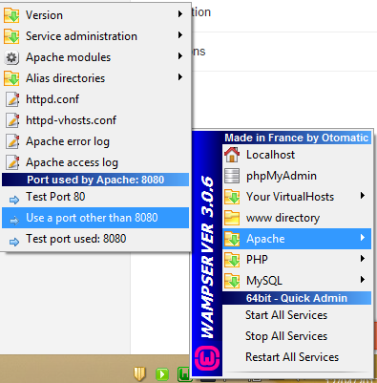The width and height of the screenshot is (377, 383).
Task: Expand the PHP submenu arrow
Action: [x=363, y=259]
